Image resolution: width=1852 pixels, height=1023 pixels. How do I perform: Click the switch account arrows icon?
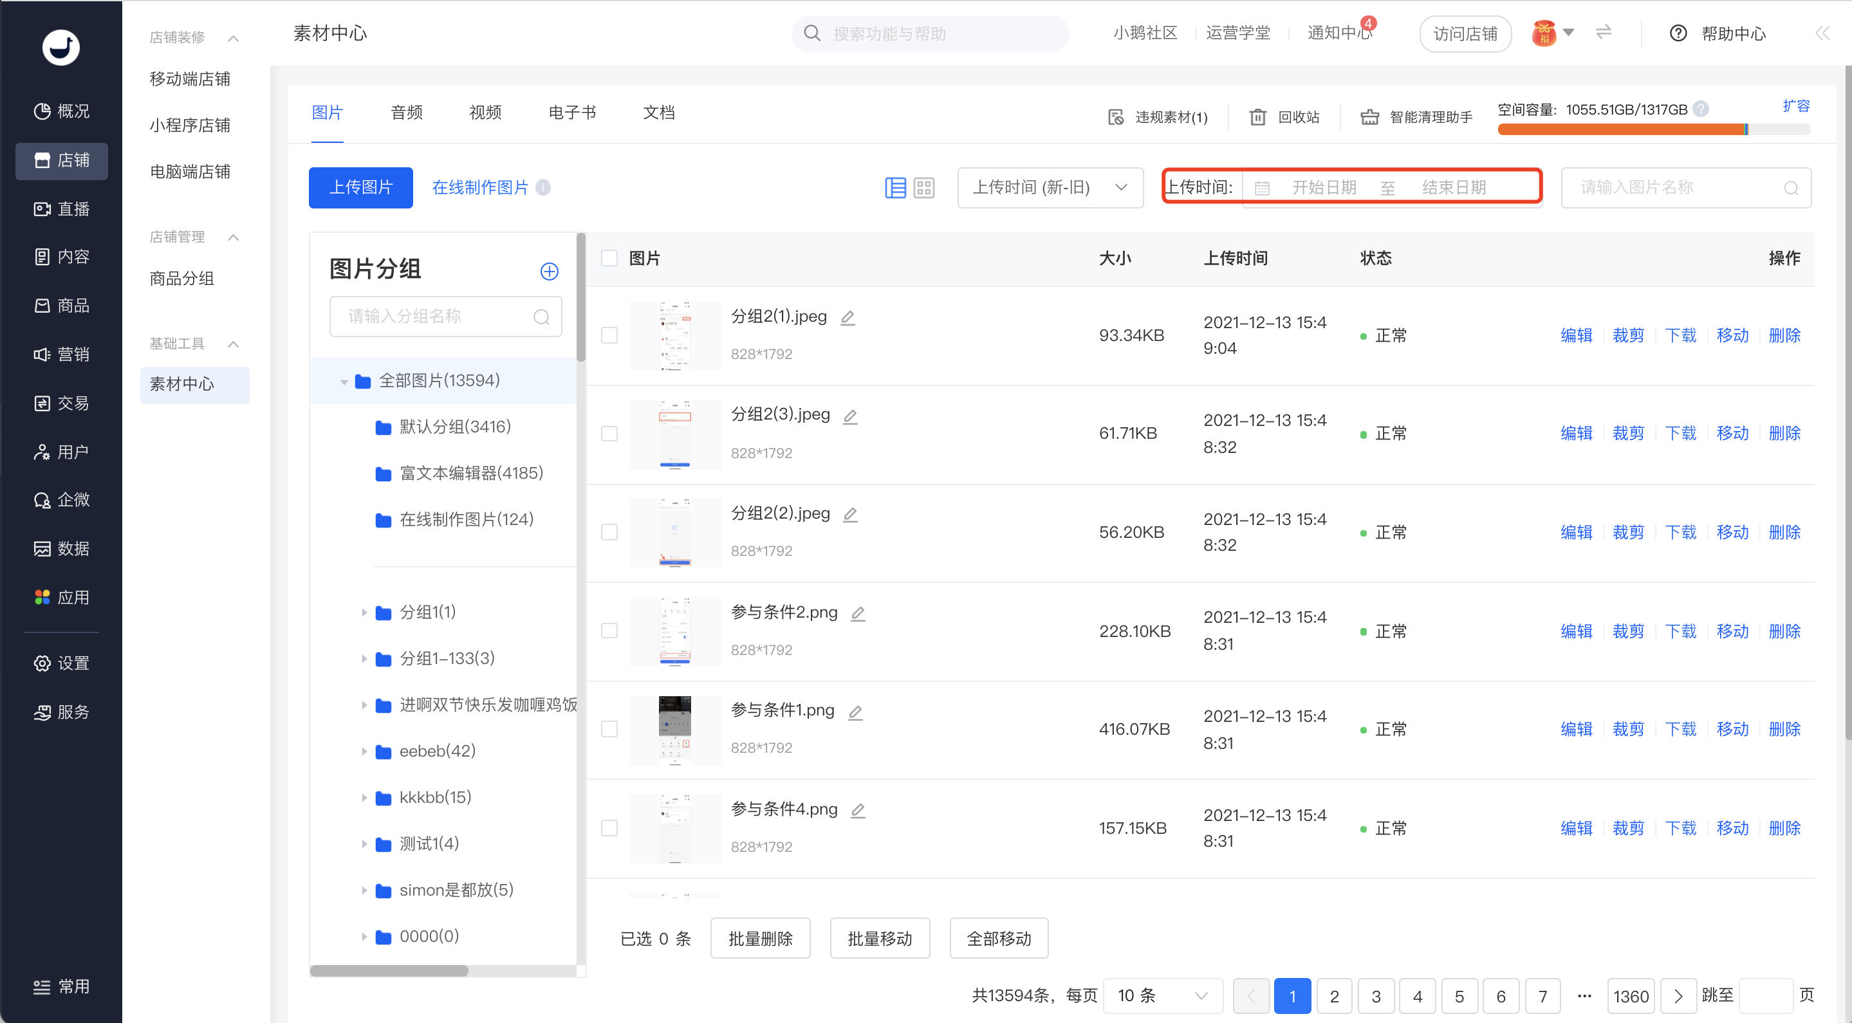(x=1603, y=32)
